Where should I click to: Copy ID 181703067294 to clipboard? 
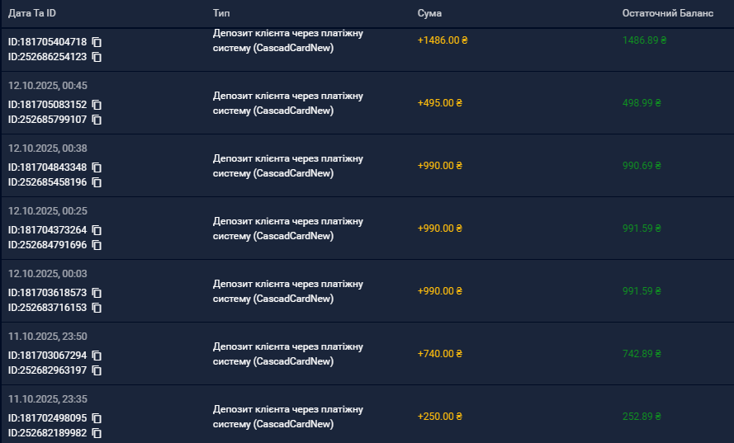(97, 356)
